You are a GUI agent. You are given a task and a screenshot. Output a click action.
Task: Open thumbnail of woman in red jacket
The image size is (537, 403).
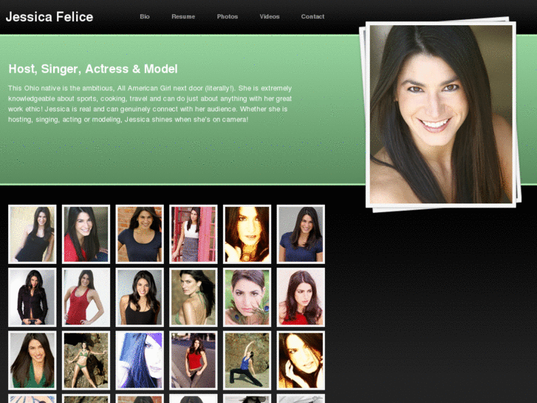86,234
